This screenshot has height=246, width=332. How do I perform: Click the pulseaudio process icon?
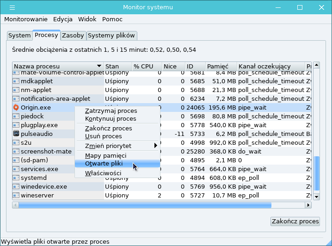click(x=16, y=134)
